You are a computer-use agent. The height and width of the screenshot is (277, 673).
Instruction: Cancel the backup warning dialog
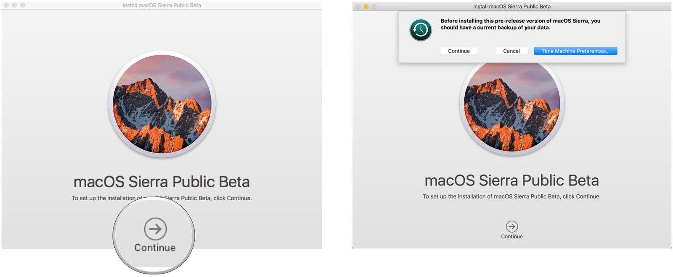click(x=511, y=51)
